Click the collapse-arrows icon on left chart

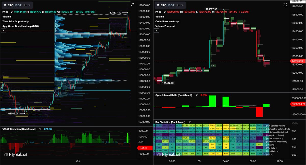tap(132, 4)
